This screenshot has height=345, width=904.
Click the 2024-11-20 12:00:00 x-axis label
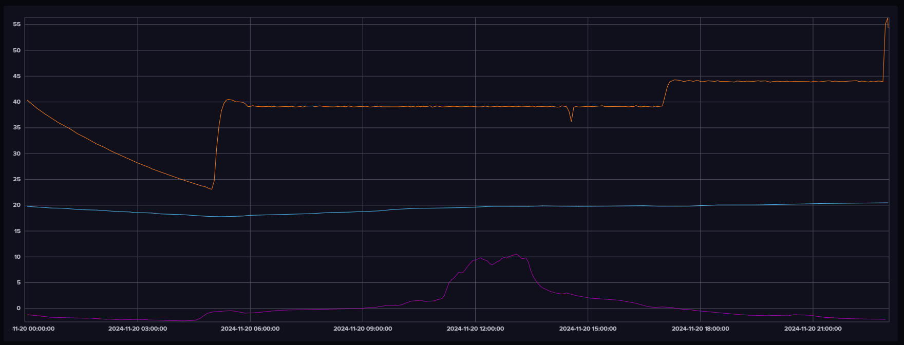coord(475,329)
